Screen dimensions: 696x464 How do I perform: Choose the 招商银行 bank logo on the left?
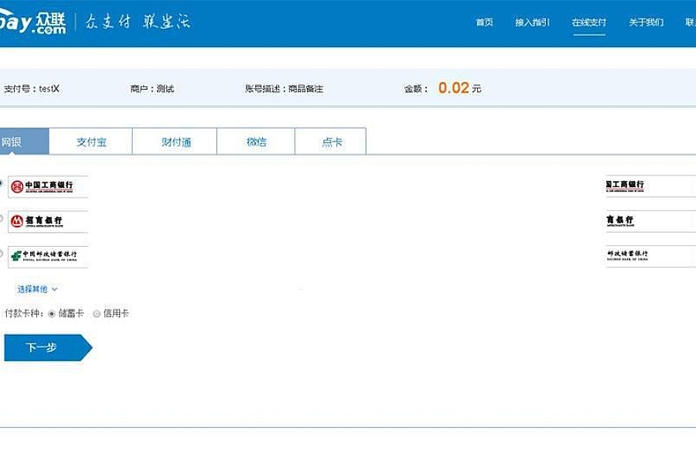(48, 221)
